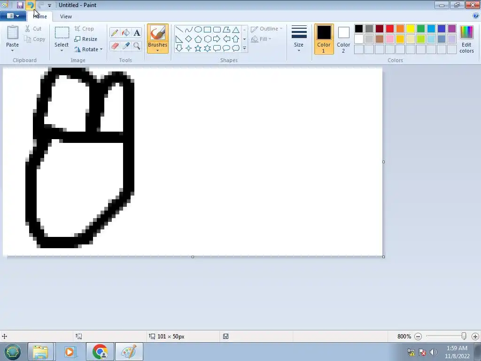Screen dimensions: 481x361
Task: Choose the Five-point star shape
Action: click(198, 48)
